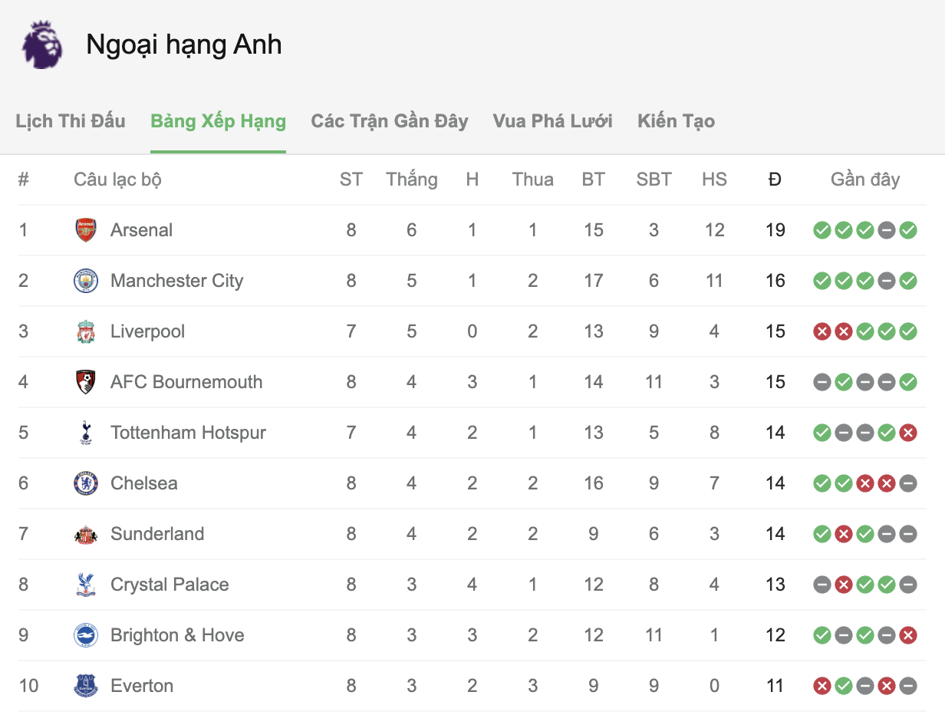Open the Kiến Tạo tab
This screenshot has height=715, width=945.
pos(676,121)
